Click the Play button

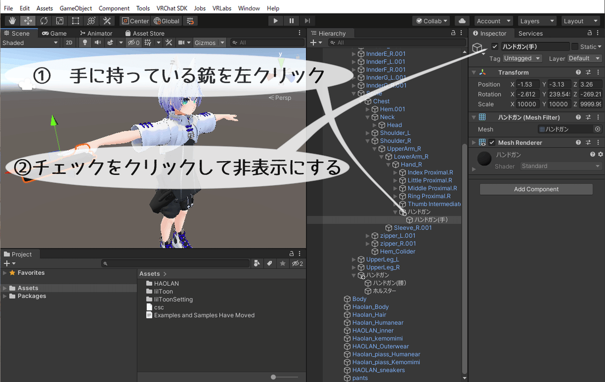click(x=275, y=21)
